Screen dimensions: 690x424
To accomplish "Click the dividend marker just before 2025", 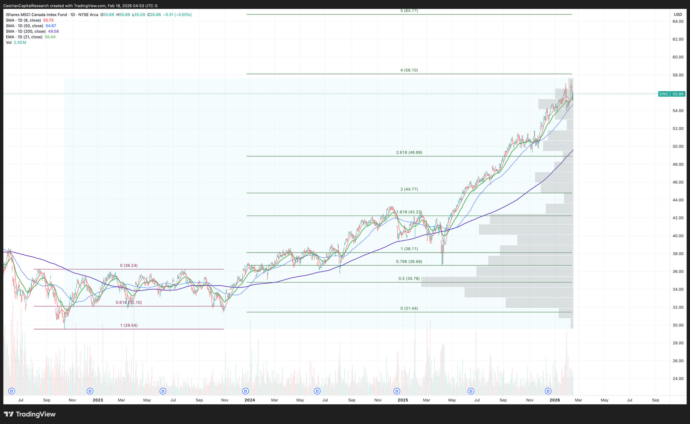I will [x=397, y=391].
